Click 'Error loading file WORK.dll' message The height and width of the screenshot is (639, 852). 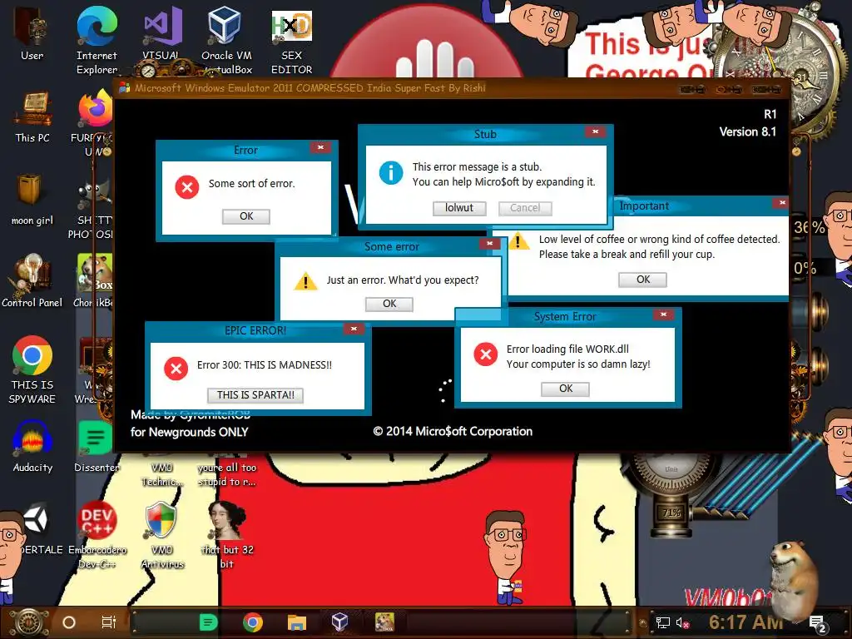point(567,349)
